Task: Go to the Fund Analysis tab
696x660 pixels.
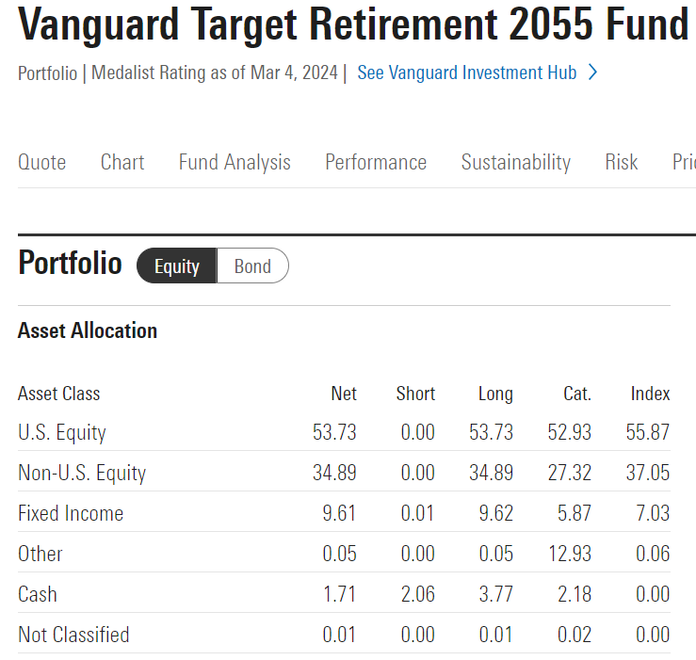Action: (235, 162)
